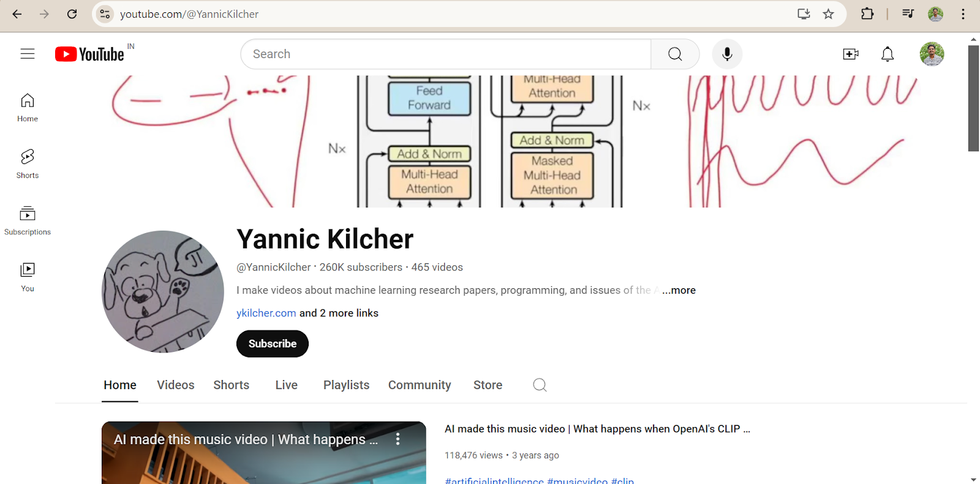Open video options three-dot menu on thumbnail
The image size is (980, 484).
(x=398, y=439)
